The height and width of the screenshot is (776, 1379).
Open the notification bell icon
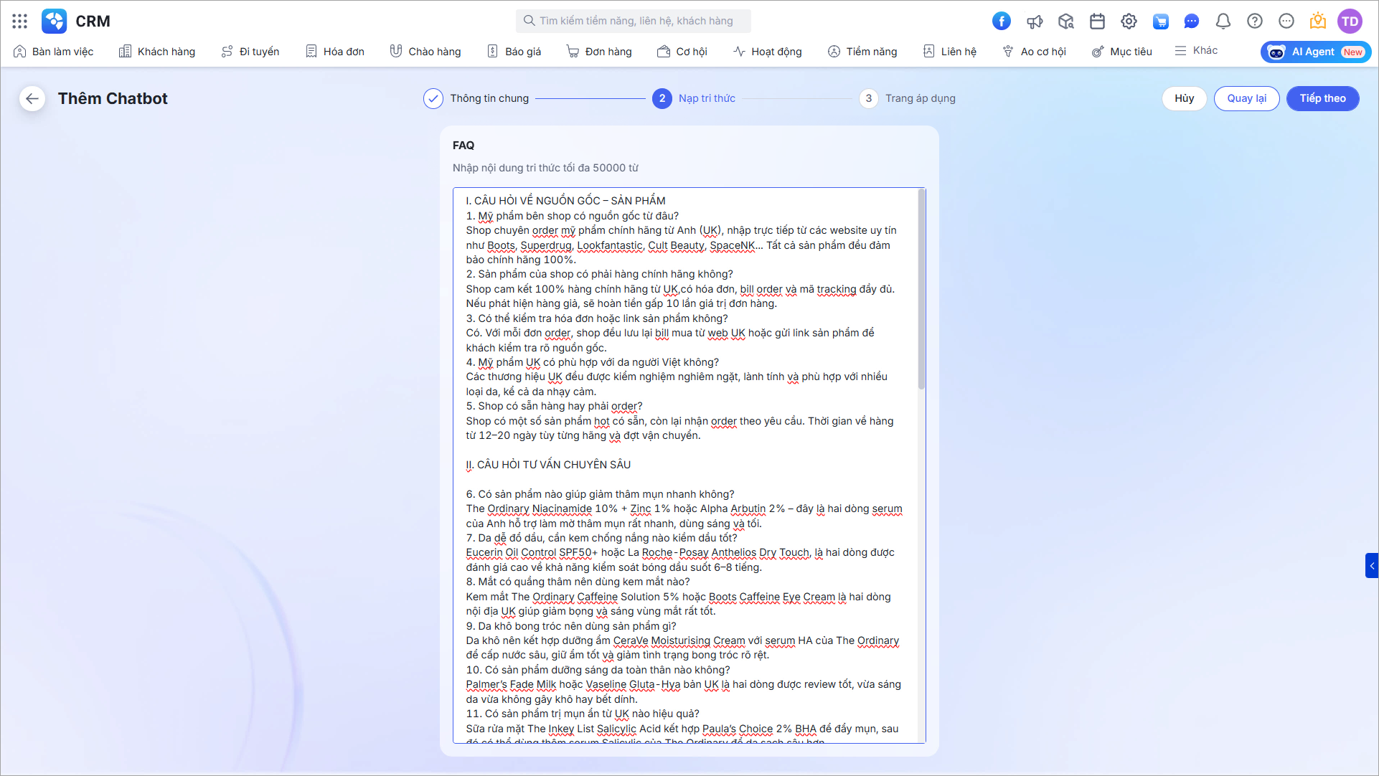tap(1223, 21)
